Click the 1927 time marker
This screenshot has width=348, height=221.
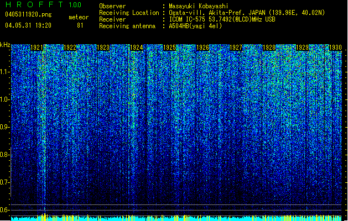(x=236, y=48)
